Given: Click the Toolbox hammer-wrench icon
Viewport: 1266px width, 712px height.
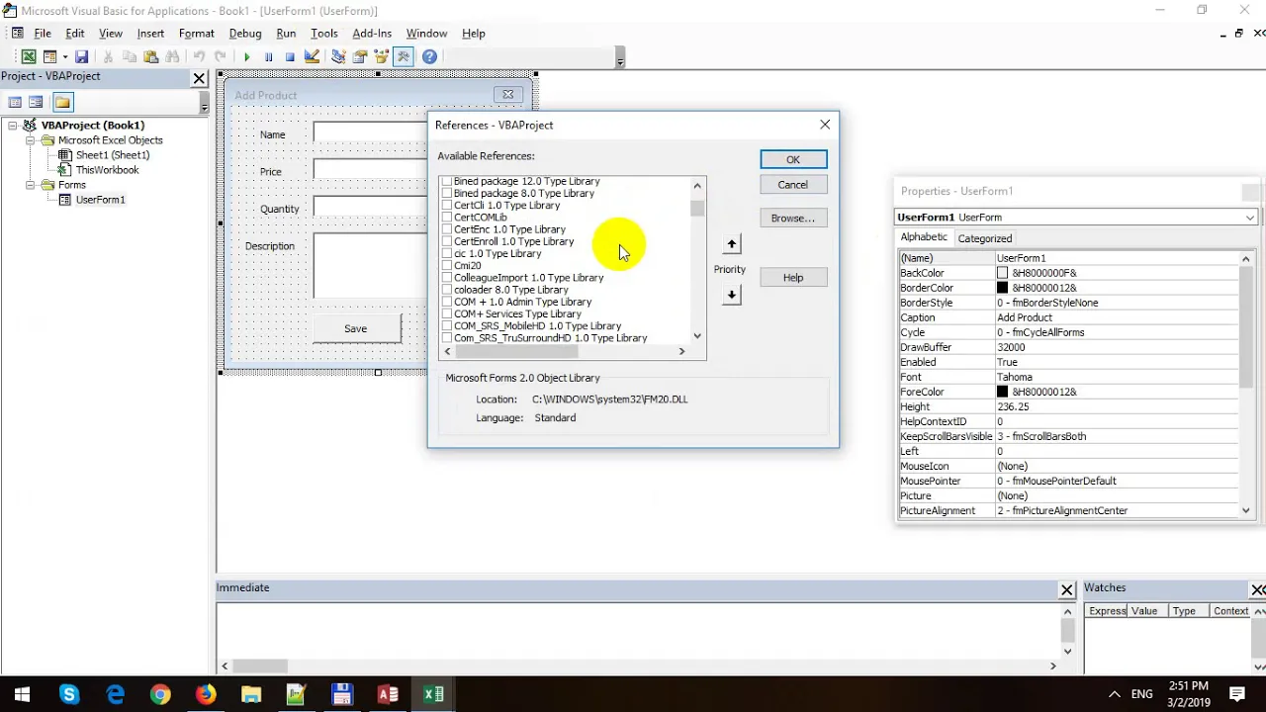Looking at the screenshot, I should point(404,57).
